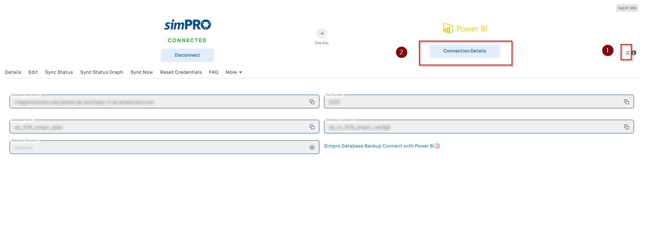Click the CONNECTED status text
Screen dimensions: 645x233
tap(187, 40)
